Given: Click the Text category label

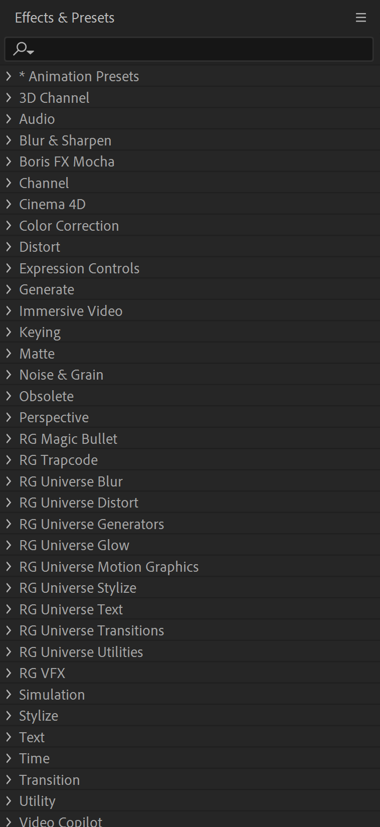Looking at the screenshot, I should pos(32,737).
